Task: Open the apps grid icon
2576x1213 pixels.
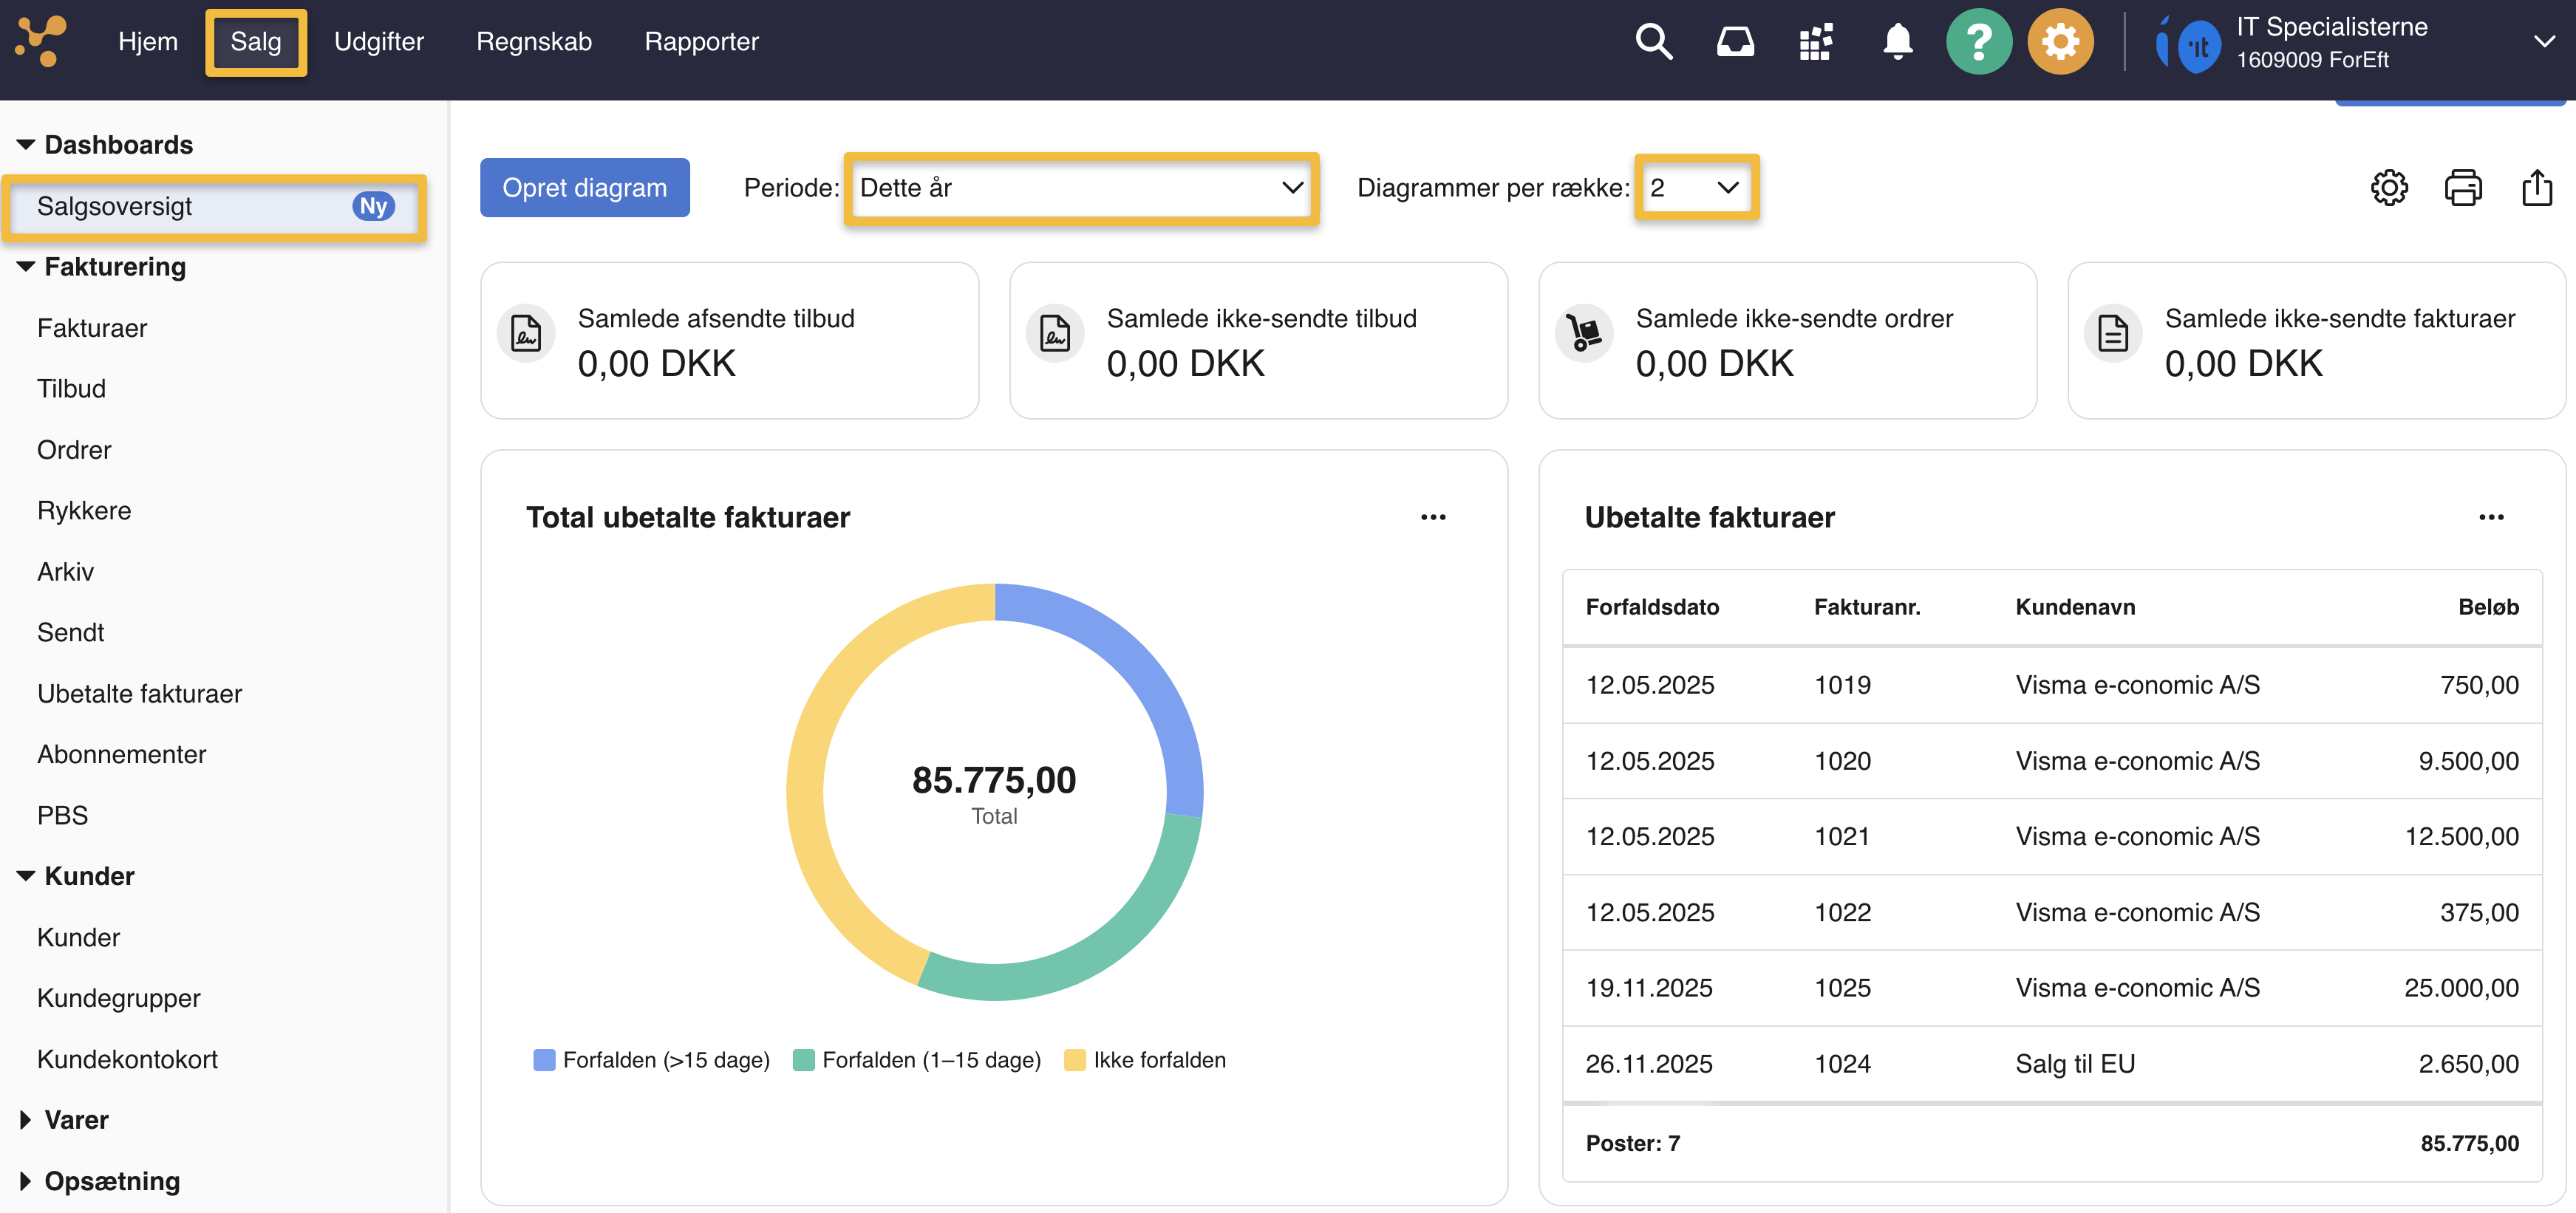Action: coord(1815,42)
